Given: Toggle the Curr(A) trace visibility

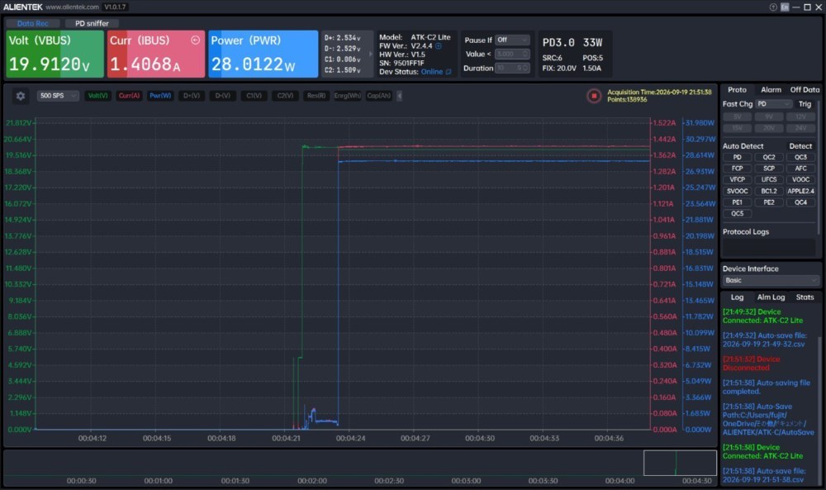Looking at the screenshot, I should 129,96.
